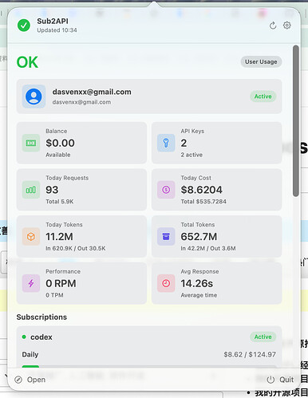Click the 14.26s average response value

(x=197, y=283)
